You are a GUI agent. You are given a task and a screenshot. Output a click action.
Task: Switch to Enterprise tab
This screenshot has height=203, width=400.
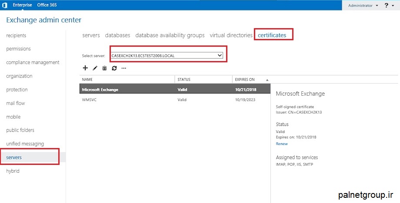pyautogui.click(x=23, y=5)
